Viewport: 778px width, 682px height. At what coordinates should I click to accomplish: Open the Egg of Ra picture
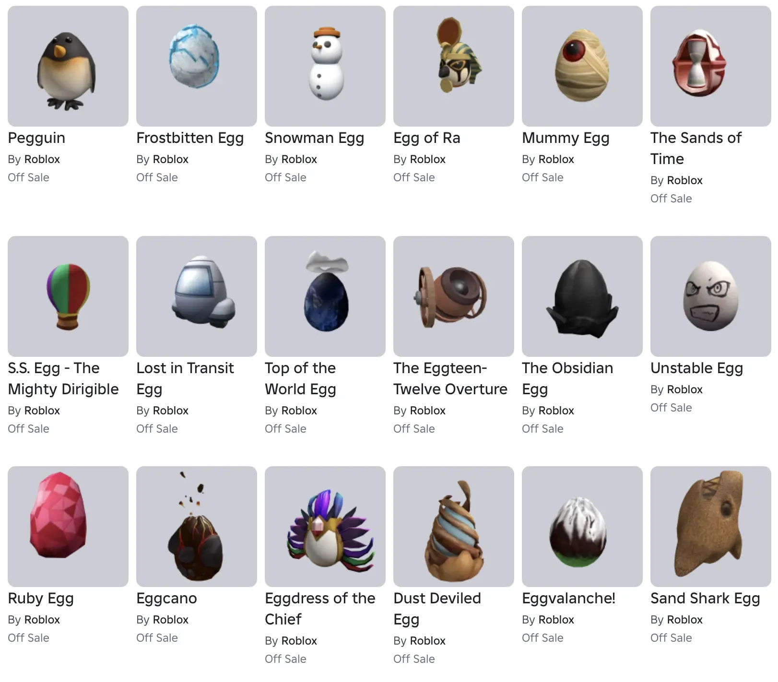(454, 66)
